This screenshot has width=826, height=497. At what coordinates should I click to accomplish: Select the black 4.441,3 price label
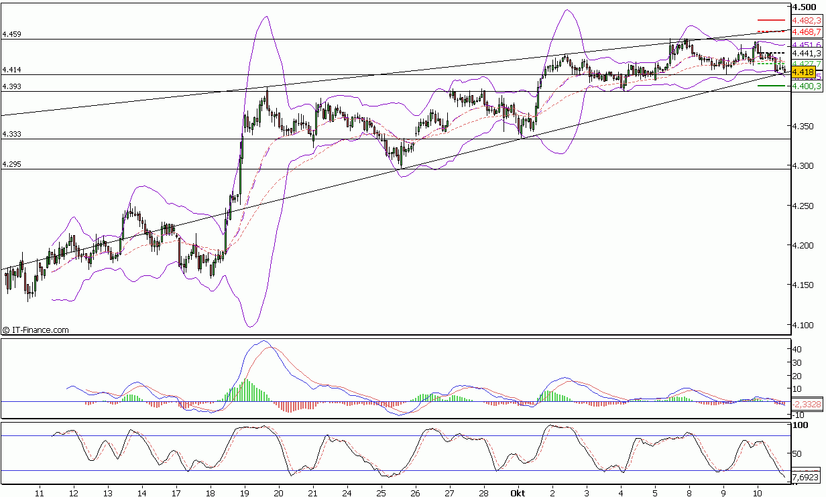[x=806, y=53]
